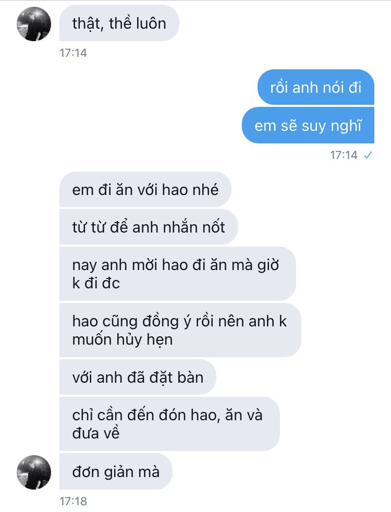This screenshot has width=391, height=512.
Task: Click the 17:18 timestamp at the bottom
Action: 73,501
